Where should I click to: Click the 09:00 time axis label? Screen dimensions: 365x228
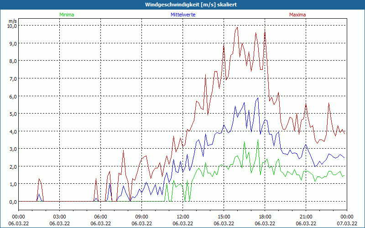pos(142,217)
